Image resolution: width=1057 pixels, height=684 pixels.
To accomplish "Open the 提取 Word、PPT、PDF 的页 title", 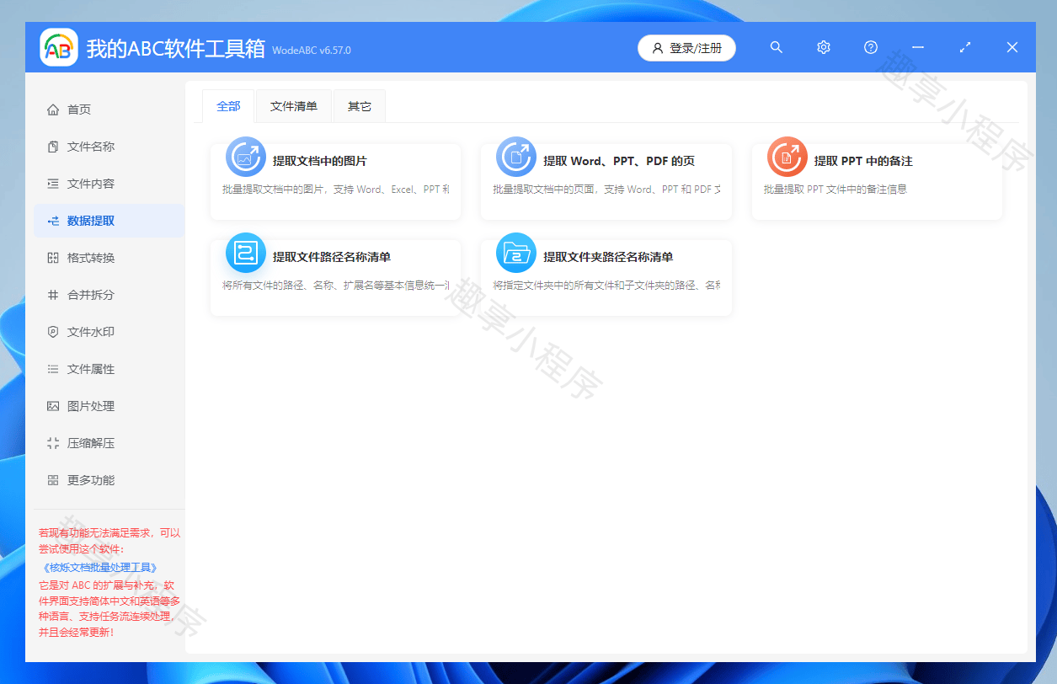I will click(619, 161).
